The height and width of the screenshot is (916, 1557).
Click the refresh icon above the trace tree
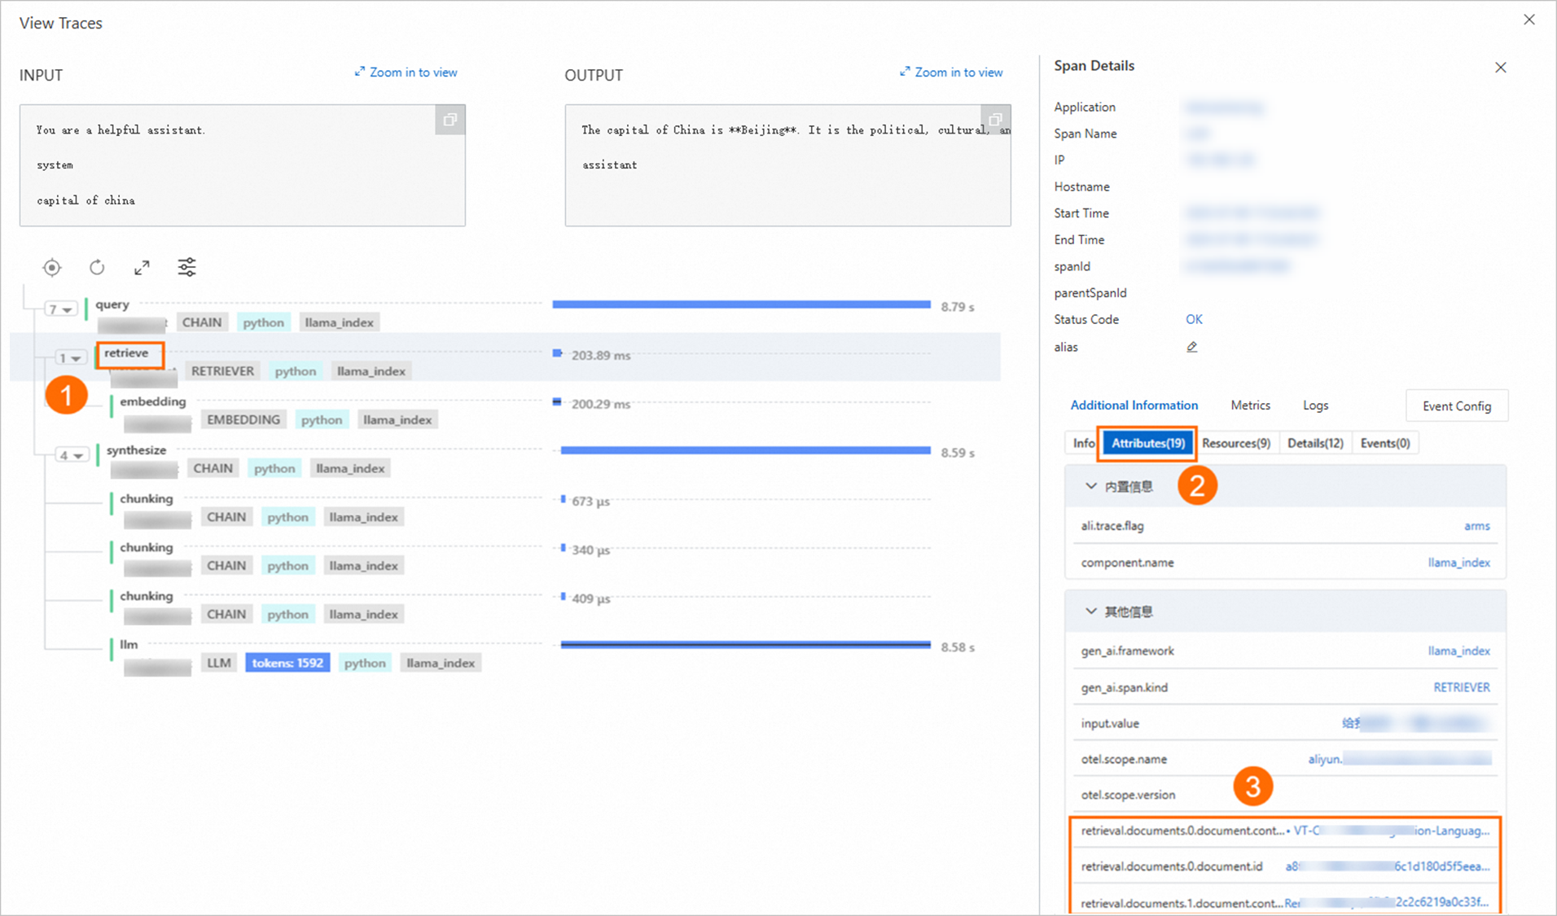click(x=97, y=267)
